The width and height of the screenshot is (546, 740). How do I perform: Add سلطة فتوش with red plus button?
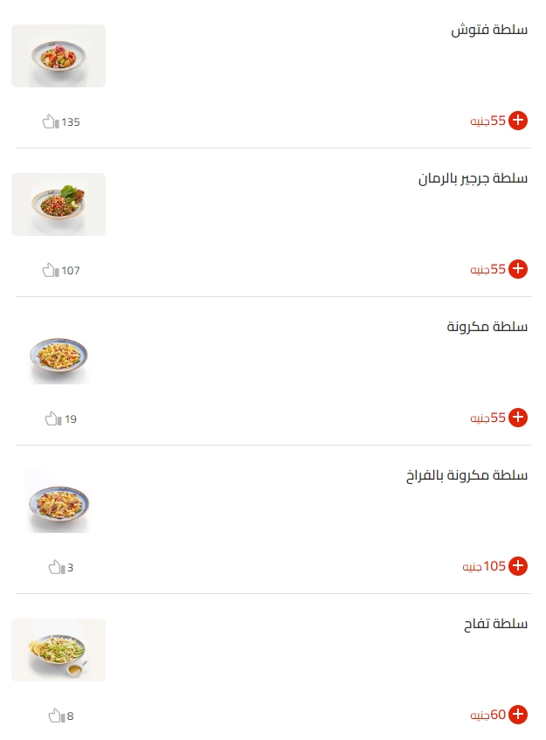click(x=518, y=121)
